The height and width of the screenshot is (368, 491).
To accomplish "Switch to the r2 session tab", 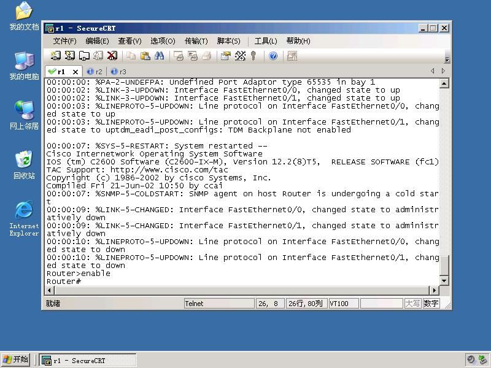I will point(95,72).
